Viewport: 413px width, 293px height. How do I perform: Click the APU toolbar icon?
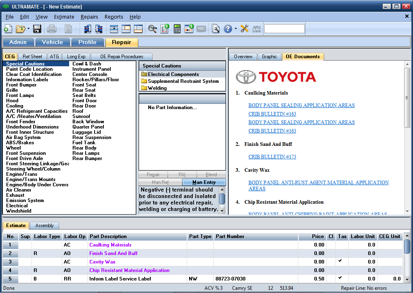(x=257, y=28)
